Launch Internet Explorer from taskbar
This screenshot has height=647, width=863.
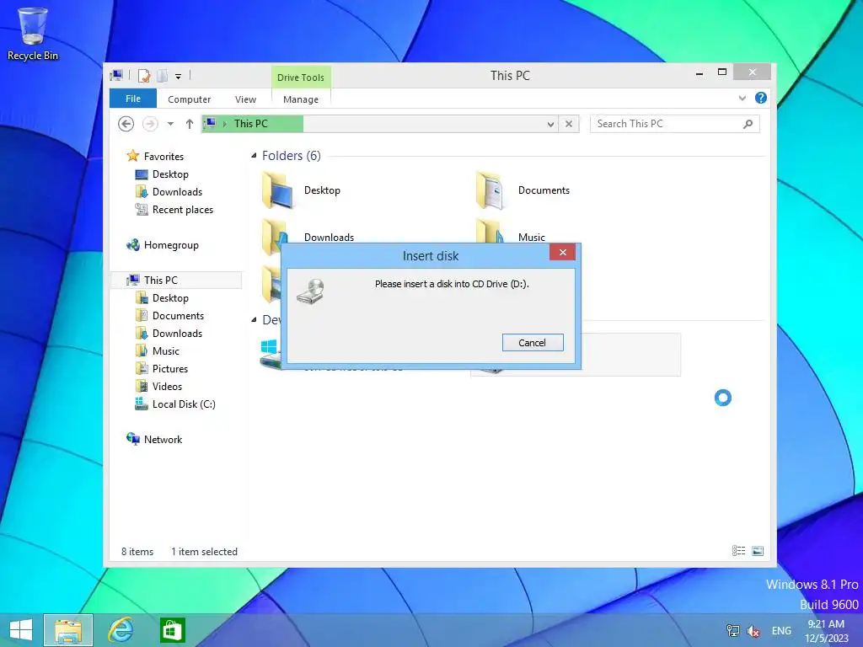coord(121,630)
